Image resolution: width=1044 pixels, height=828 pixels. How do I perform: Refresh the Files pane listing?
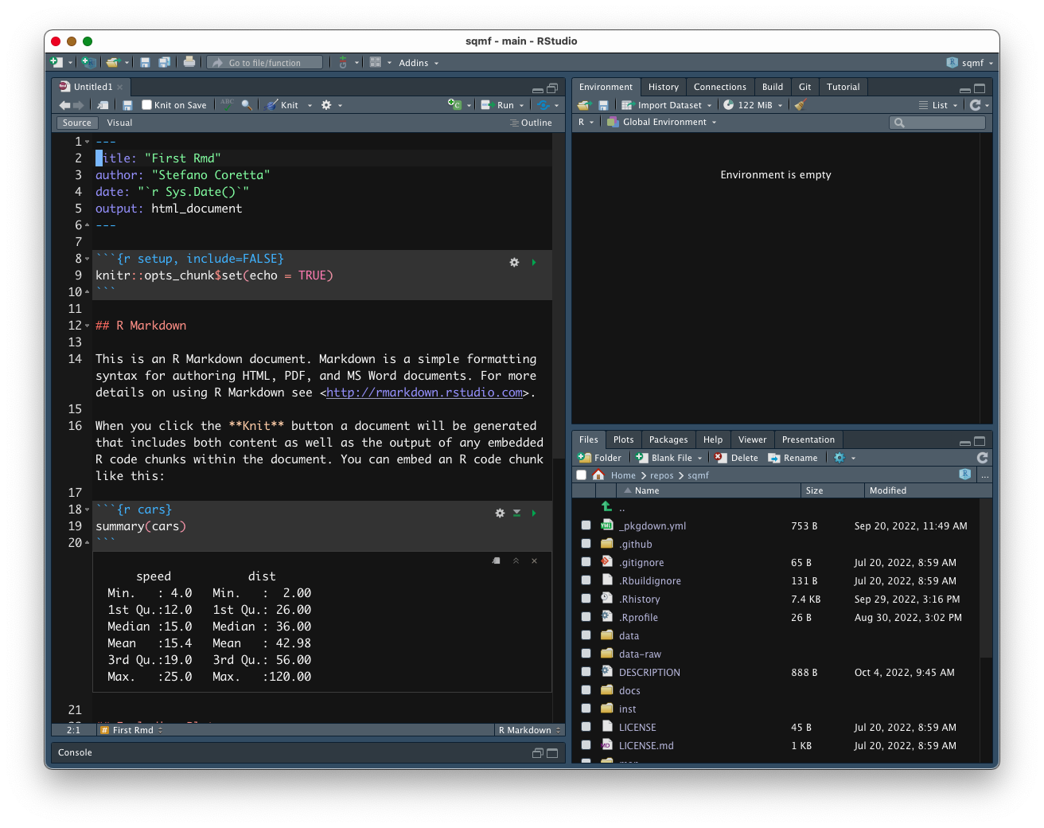click(983, 458)
